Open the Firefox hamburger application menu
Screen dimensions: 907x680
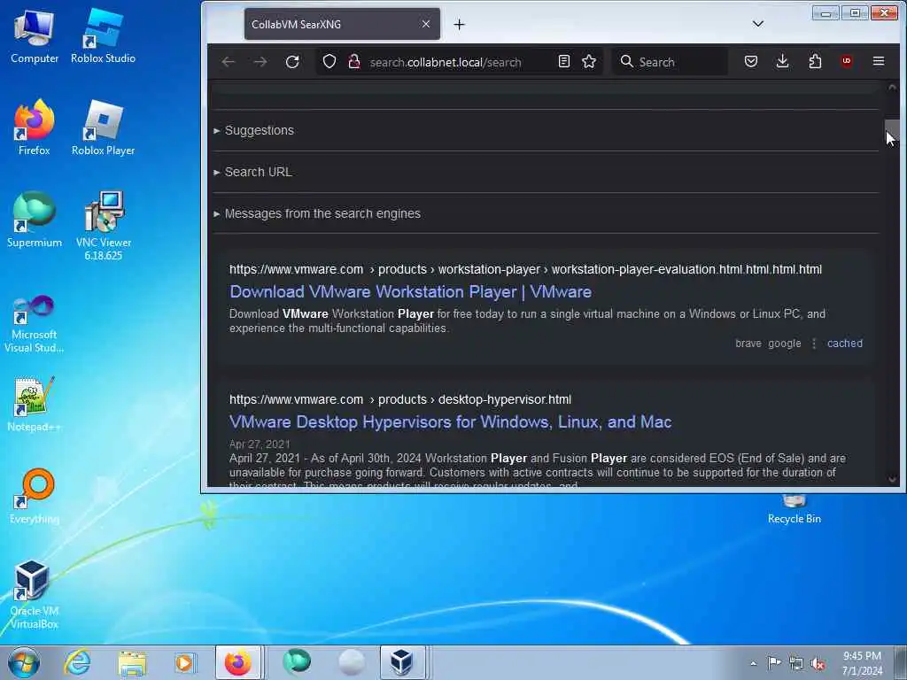(879, 61)
